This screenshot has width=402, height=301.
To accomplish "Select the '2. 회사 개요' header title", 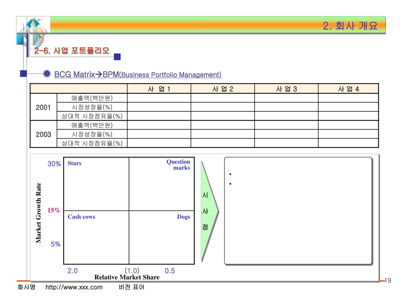I will (350, 26).
